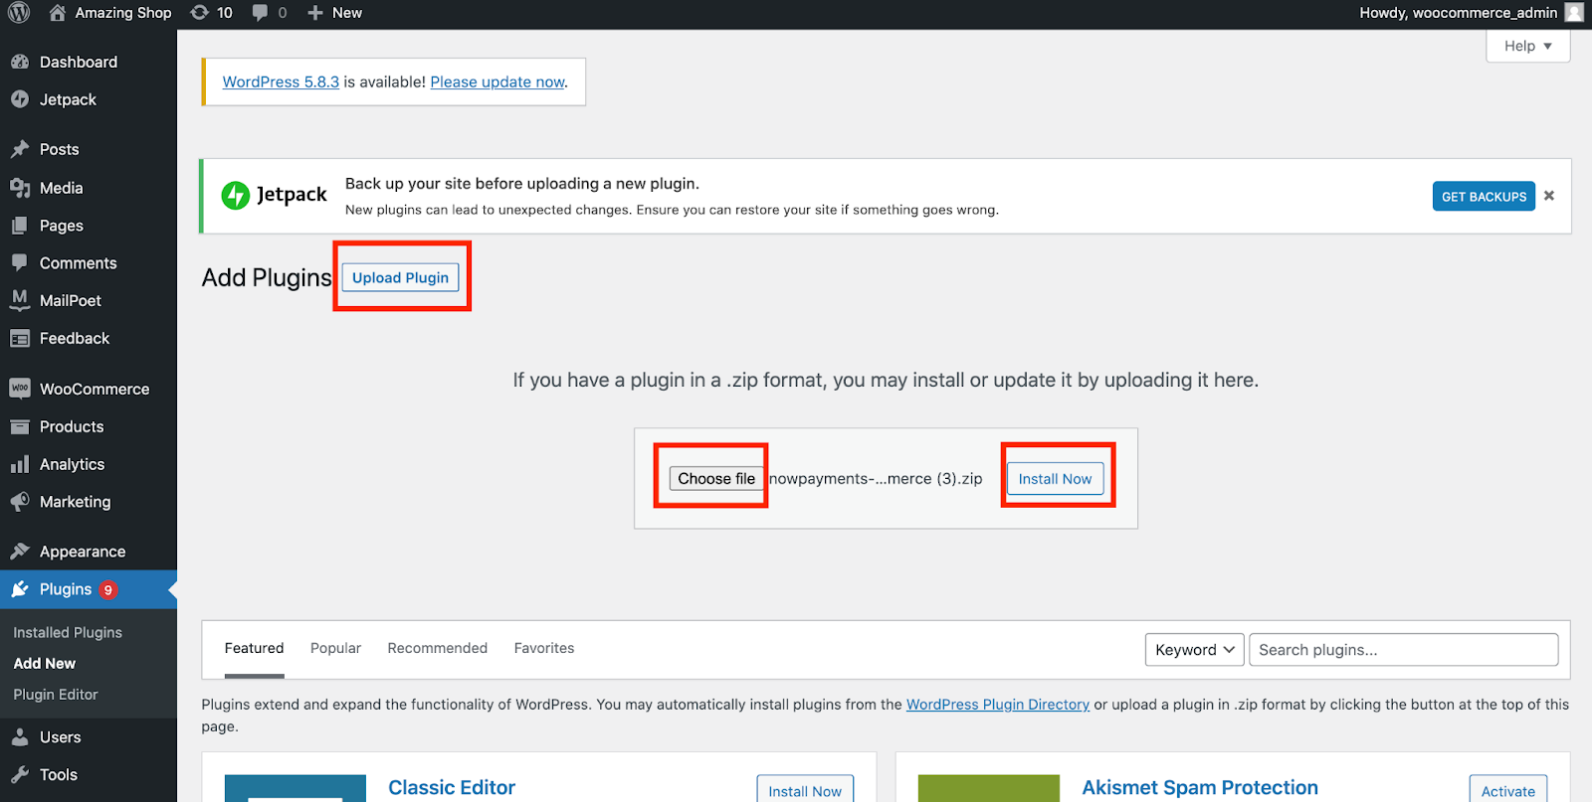This screenshot has height=802, width=1592.
Task: Click the Users person icon
Action: click(x=20, y=737)
